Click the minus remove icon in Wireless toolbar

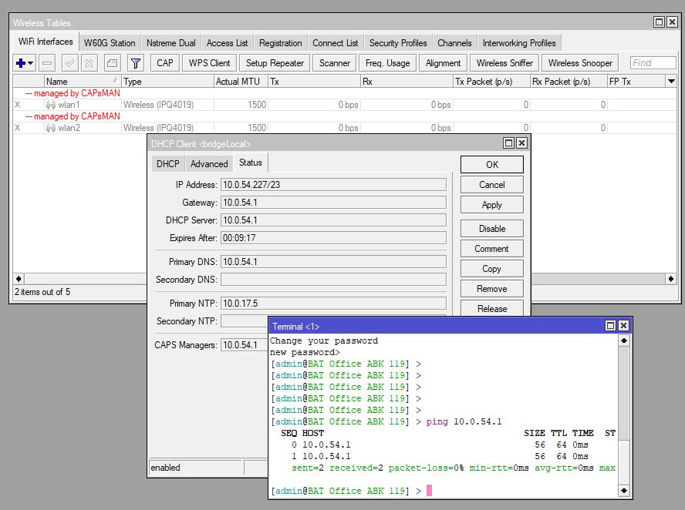pos(47,63)
